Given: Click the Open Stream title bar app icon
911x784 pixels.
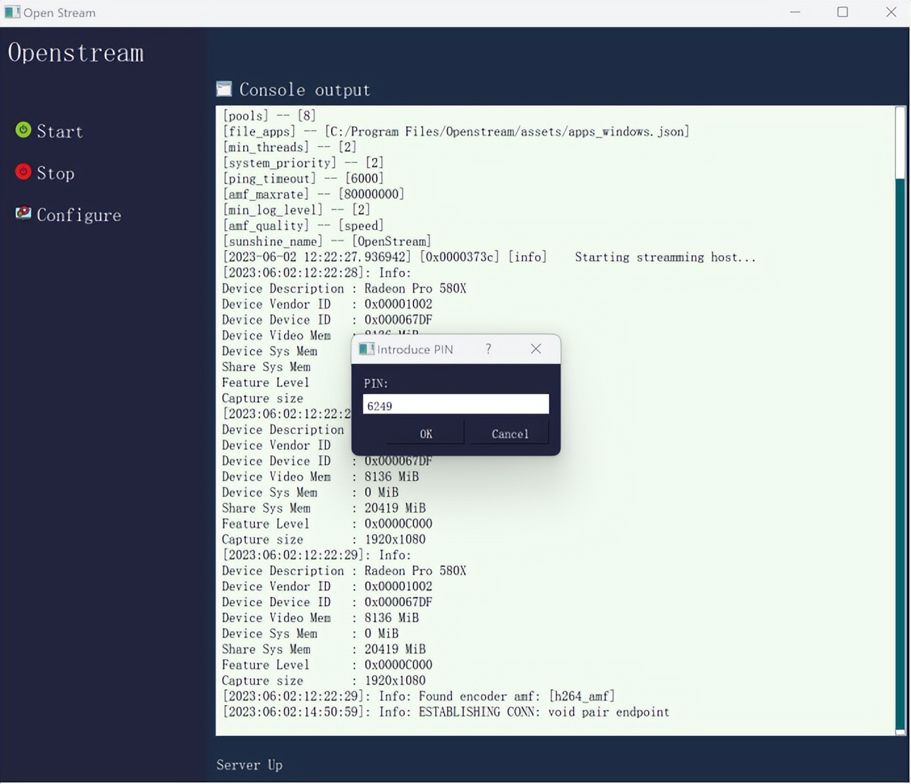Looking at the screenshot, I should point(12,12).
